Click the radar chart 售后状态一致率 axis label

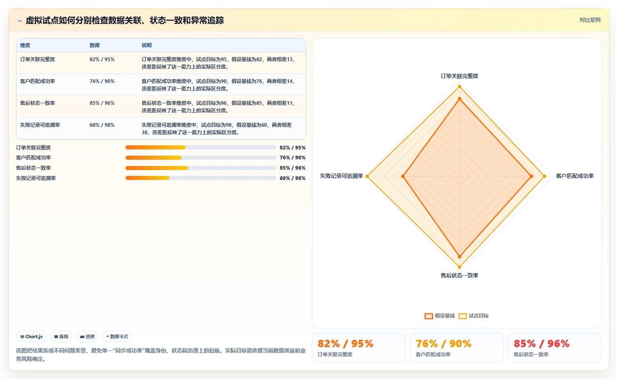459,275
